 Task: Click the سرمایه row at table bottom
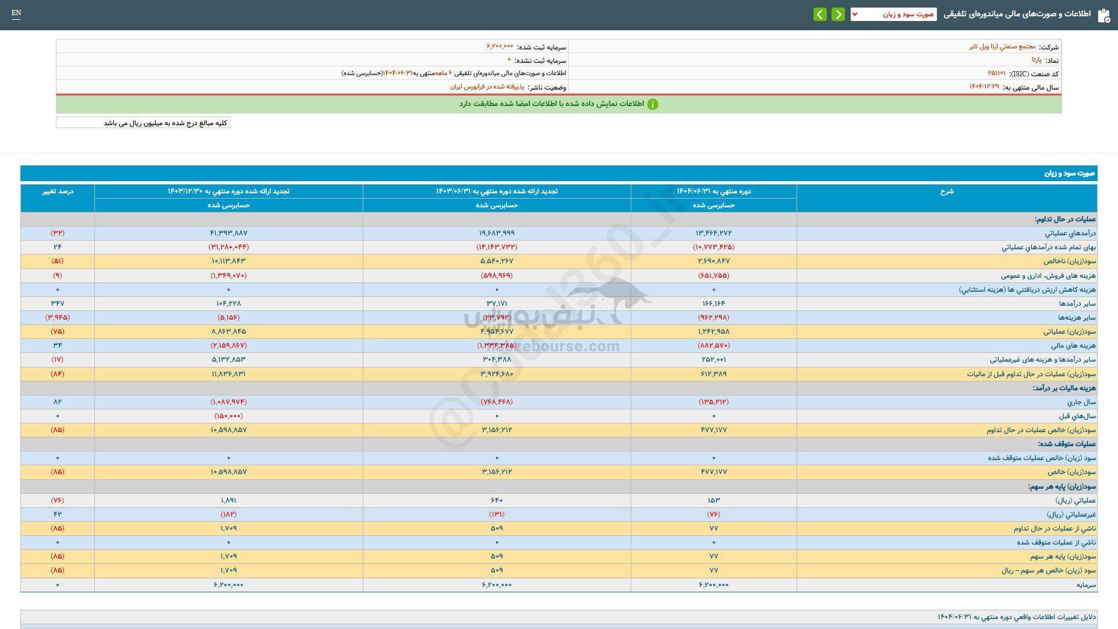coord(1086,585)
